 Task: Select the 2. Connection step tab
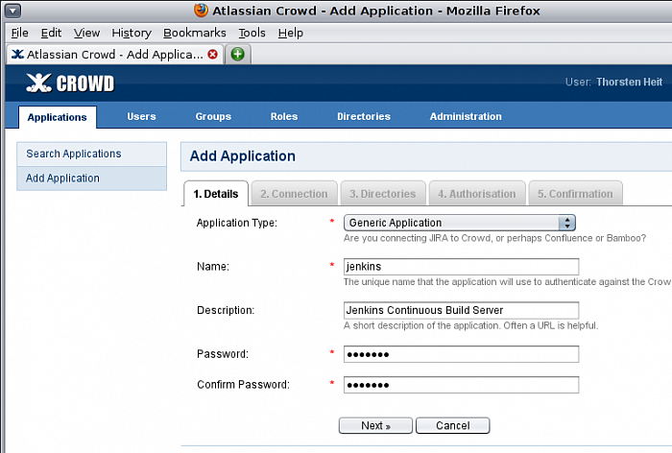tap(294, 194)
